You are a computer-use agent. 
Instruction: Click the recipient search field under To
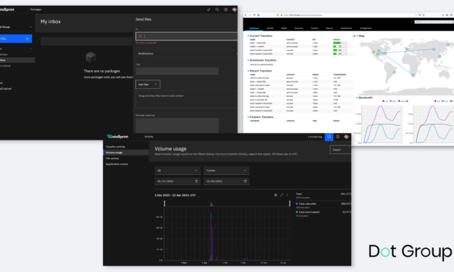coord(187,36)
